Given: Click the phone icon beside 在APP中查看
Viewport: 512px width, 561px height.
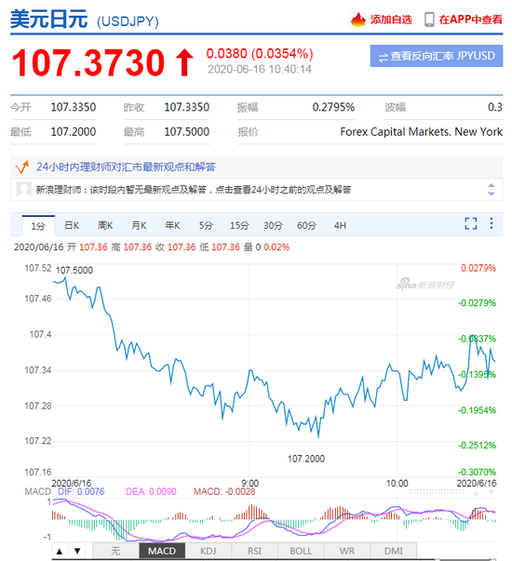Looking at the screenshot, I should pyautogui.click(x=429, y=20).
